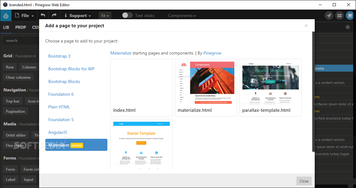Close the dialog with the X icon
Screen dimensions: 356x188
(306, 26)
